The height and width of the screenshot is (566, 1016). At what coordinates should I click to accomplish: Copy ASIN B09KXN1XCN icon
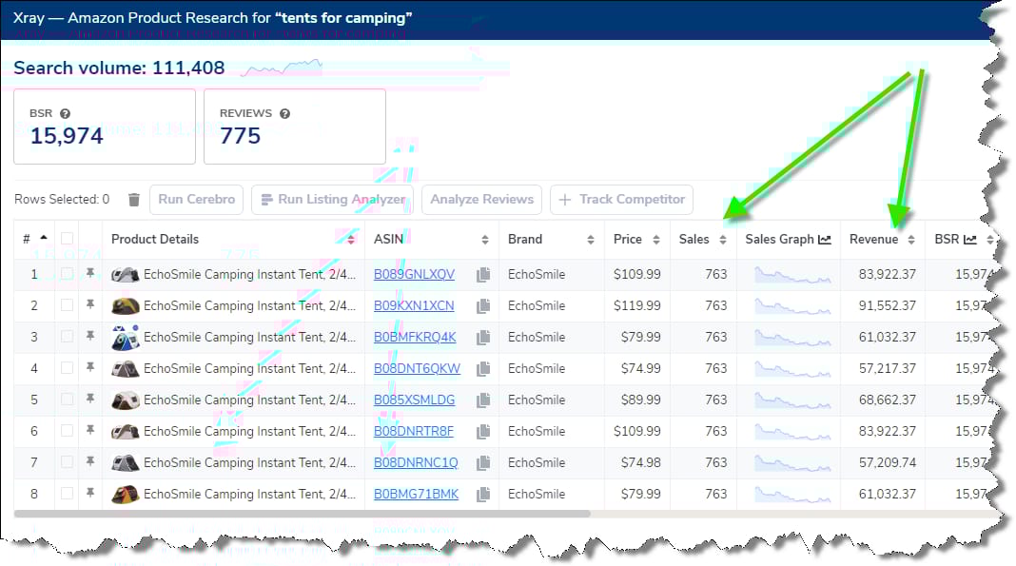tap(482, 305)
